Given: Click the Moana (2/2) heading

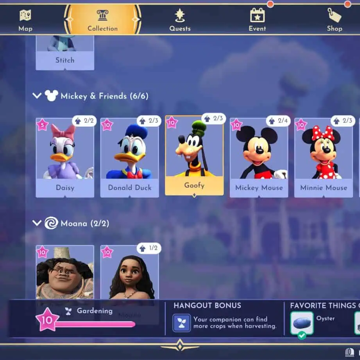Looking at the screenshot, I should (x=85, y=224).
